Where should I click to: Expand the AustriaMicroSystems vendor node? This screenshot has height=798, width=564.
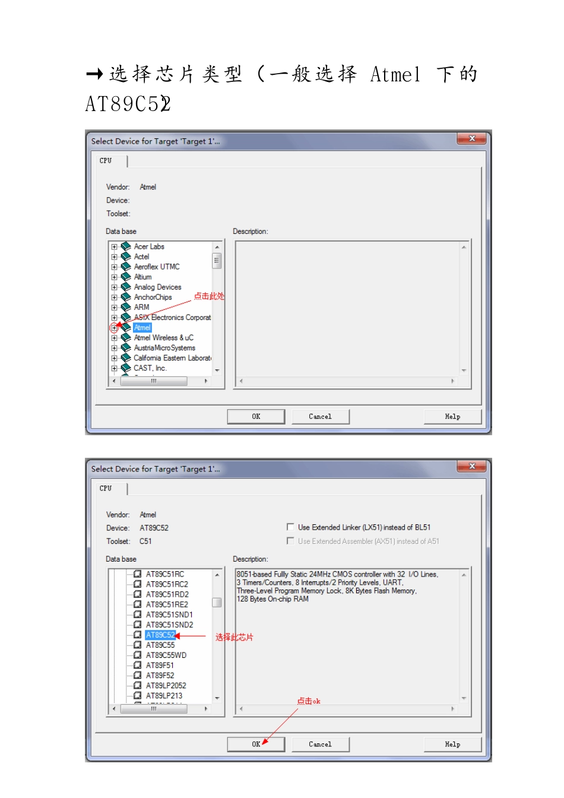[114, 347]
